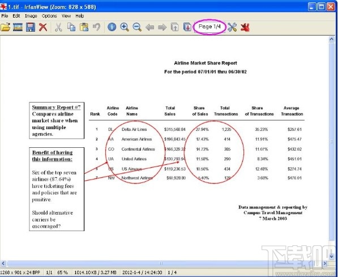Show image information via blue i icon
The width and height of the screenshot is (338, 277).
pyautogui.click(x=112, y=27)
